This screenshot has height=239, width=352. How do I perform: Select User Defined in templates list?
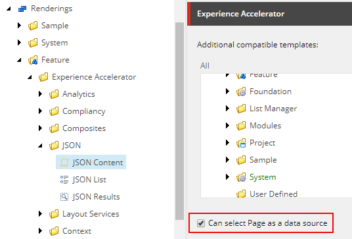273,194
